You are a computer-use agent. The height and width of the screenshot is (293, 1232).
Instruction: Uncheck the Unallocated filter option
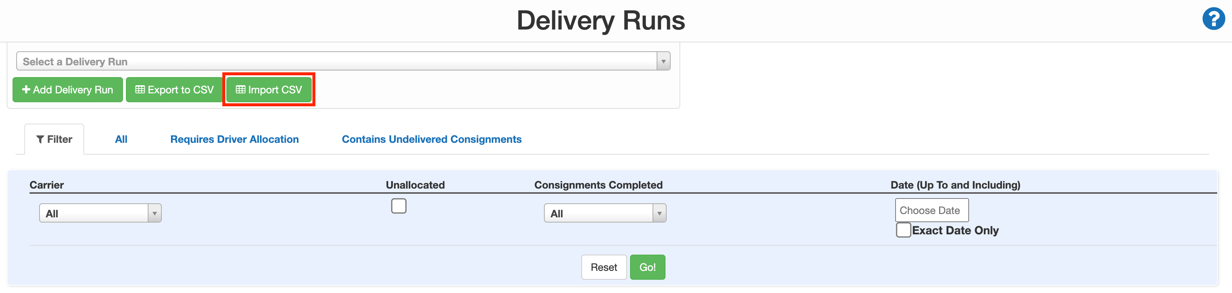(398, 206)
